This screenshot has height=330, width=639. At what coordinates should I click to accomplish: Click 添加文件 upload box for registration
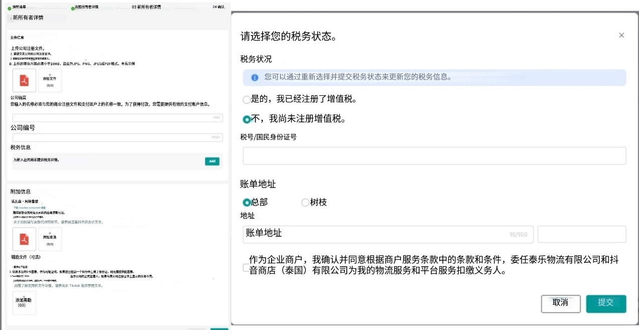pyautogui.click(x=50, y=80)
